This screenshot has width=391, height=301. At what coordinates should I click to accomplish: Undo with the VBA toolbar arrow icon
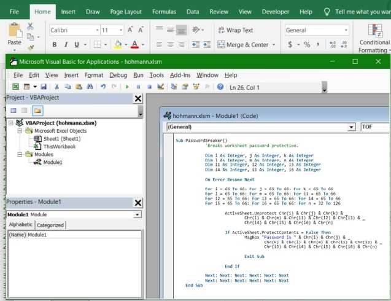click(103, 87)
